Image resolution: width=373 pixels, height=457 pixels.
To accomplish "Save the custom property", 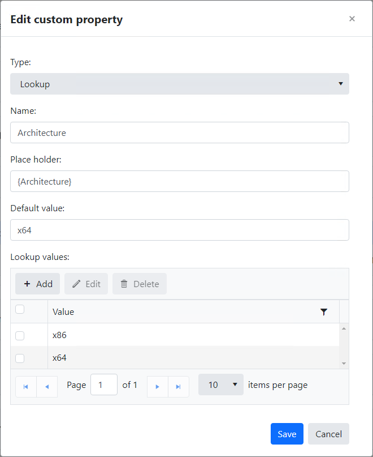I will pos(287,434).
